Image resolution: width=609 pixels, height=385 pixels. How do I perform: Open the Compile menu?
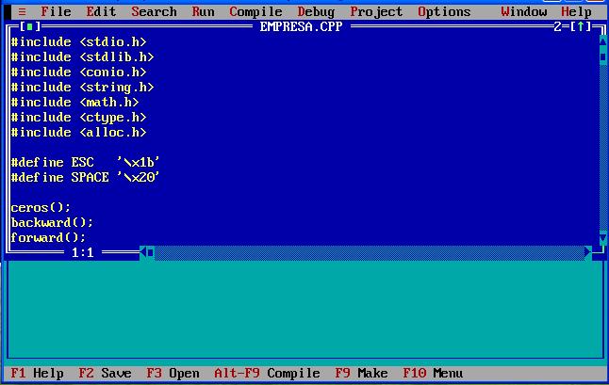point(256,12)
